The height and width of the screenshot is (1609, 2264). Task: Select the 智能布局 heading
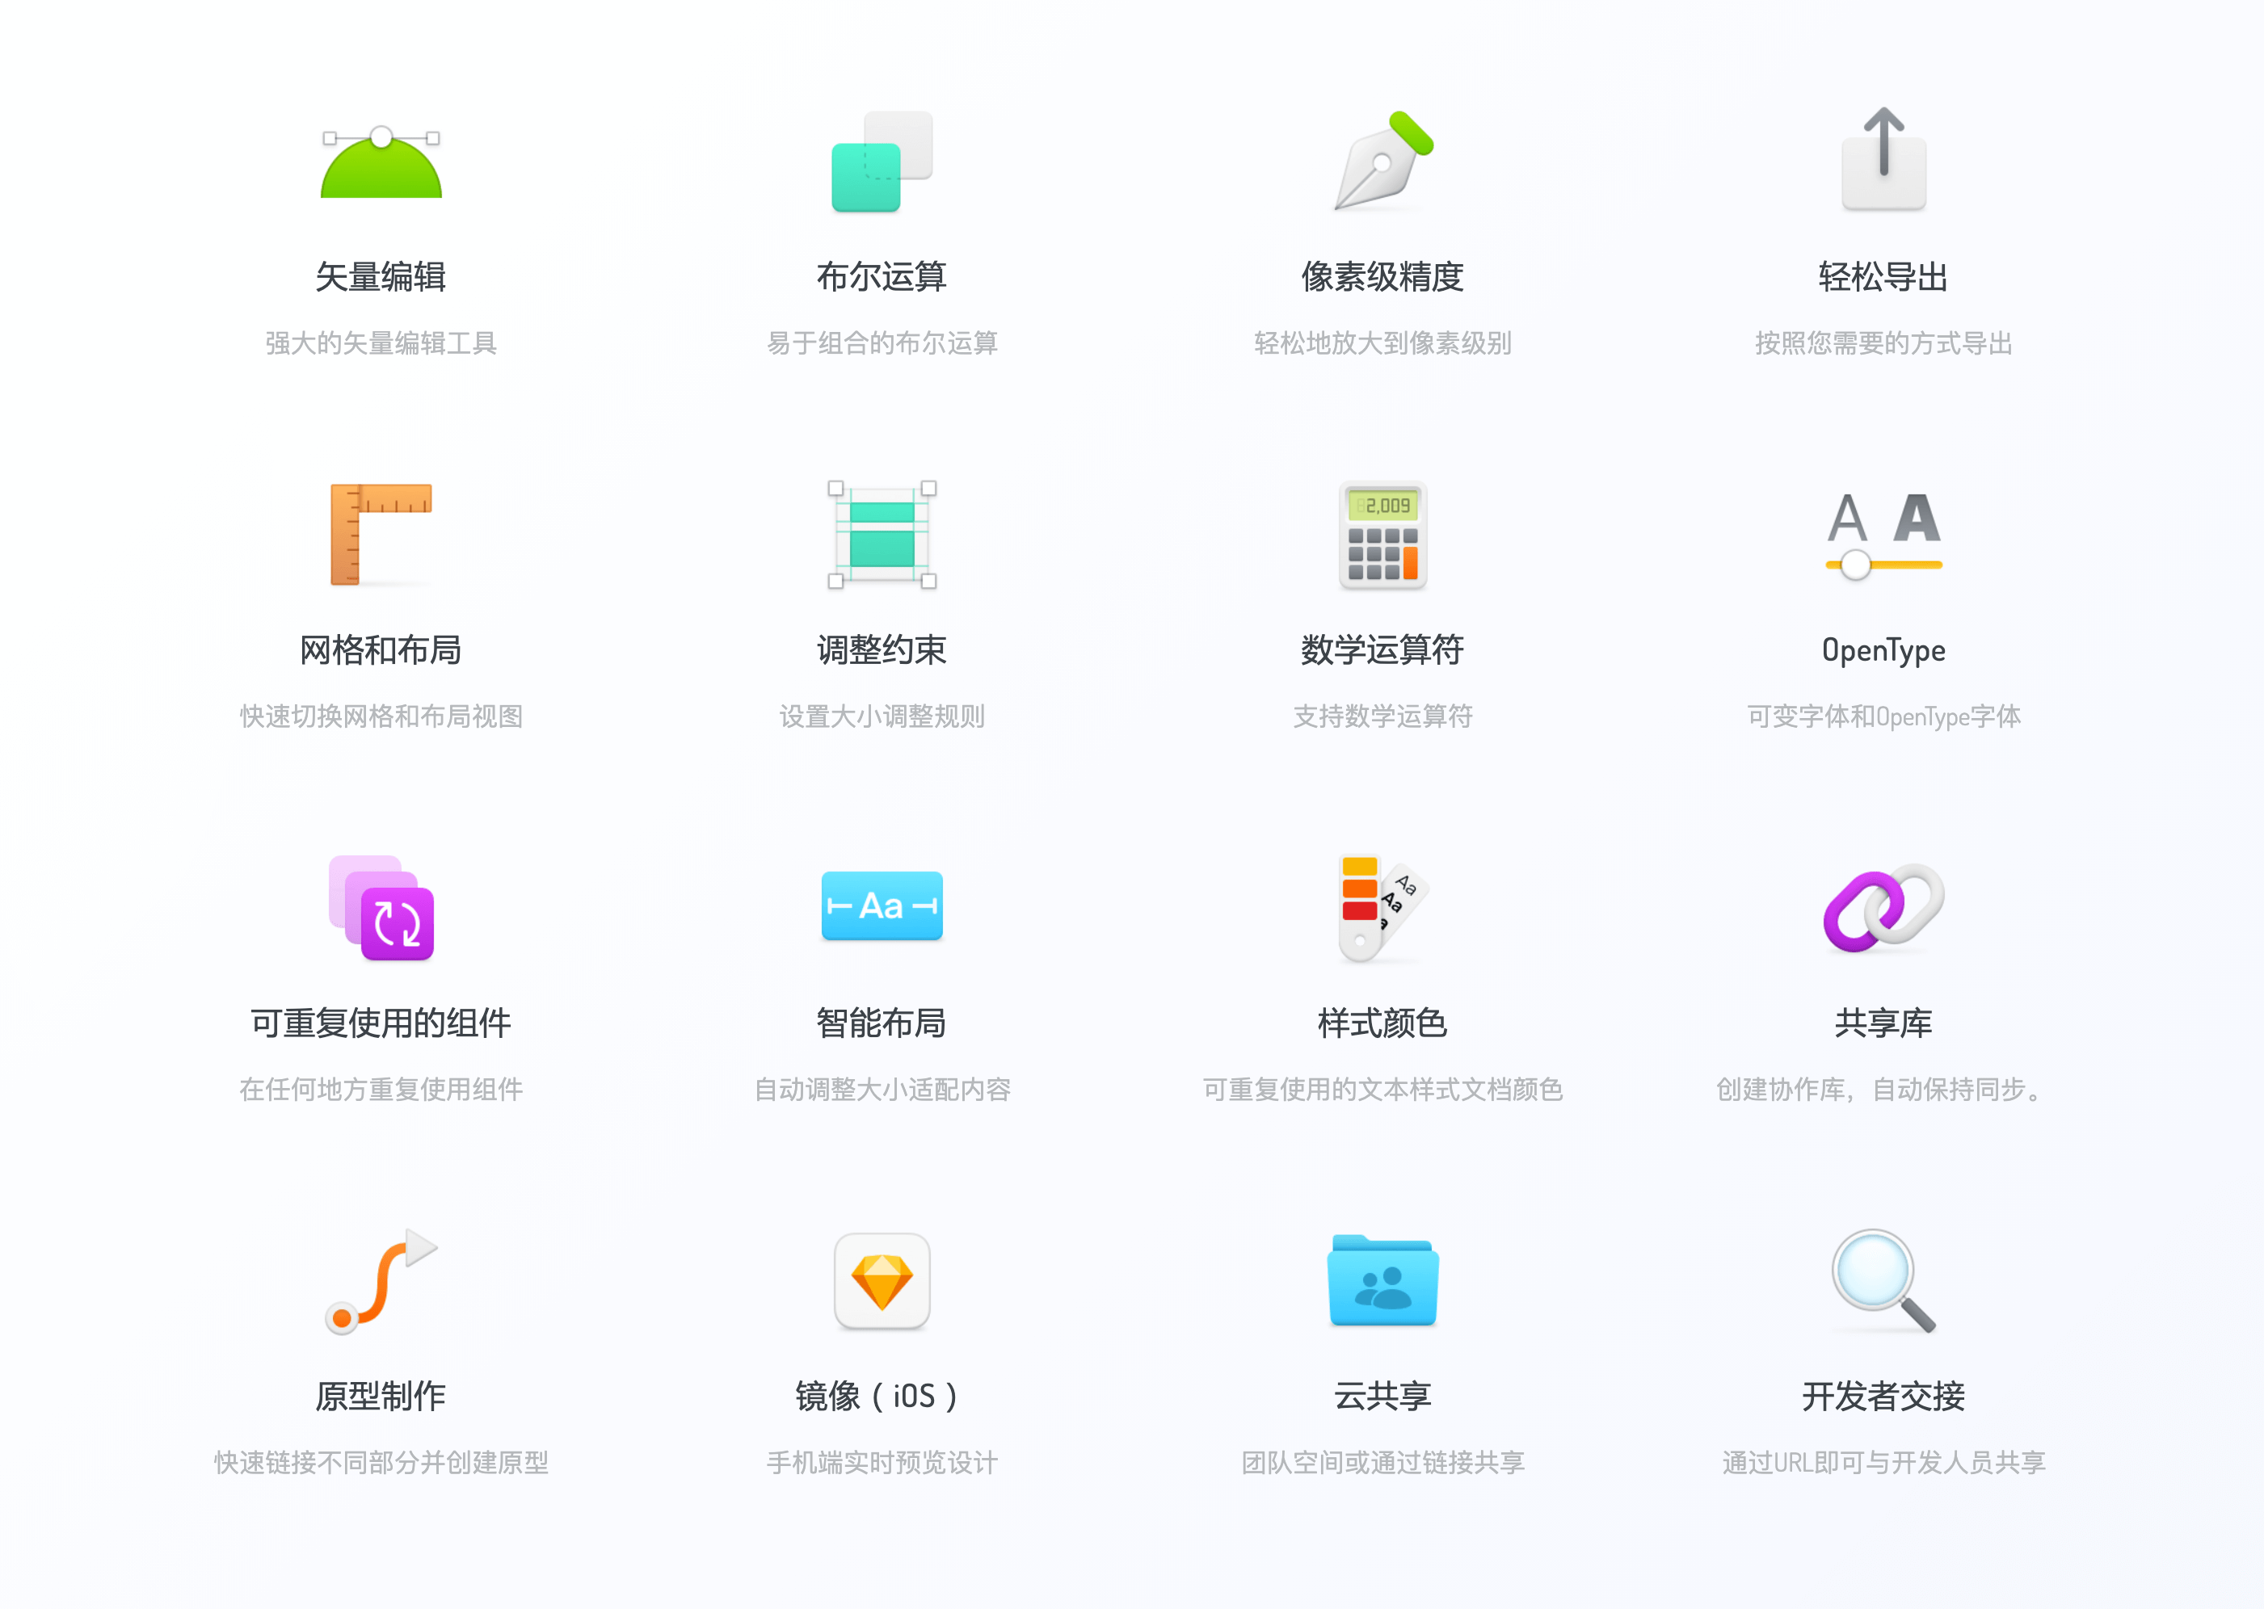coord(882,1023)
